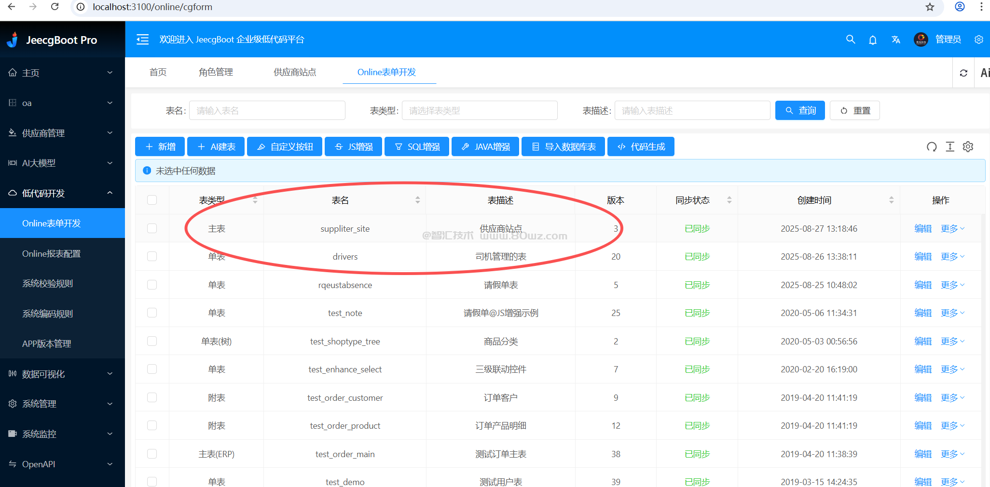This screenshot has height=487, width=990.
Task: Bookmark this page with the star icon
Action: click(x=930, y=7)
